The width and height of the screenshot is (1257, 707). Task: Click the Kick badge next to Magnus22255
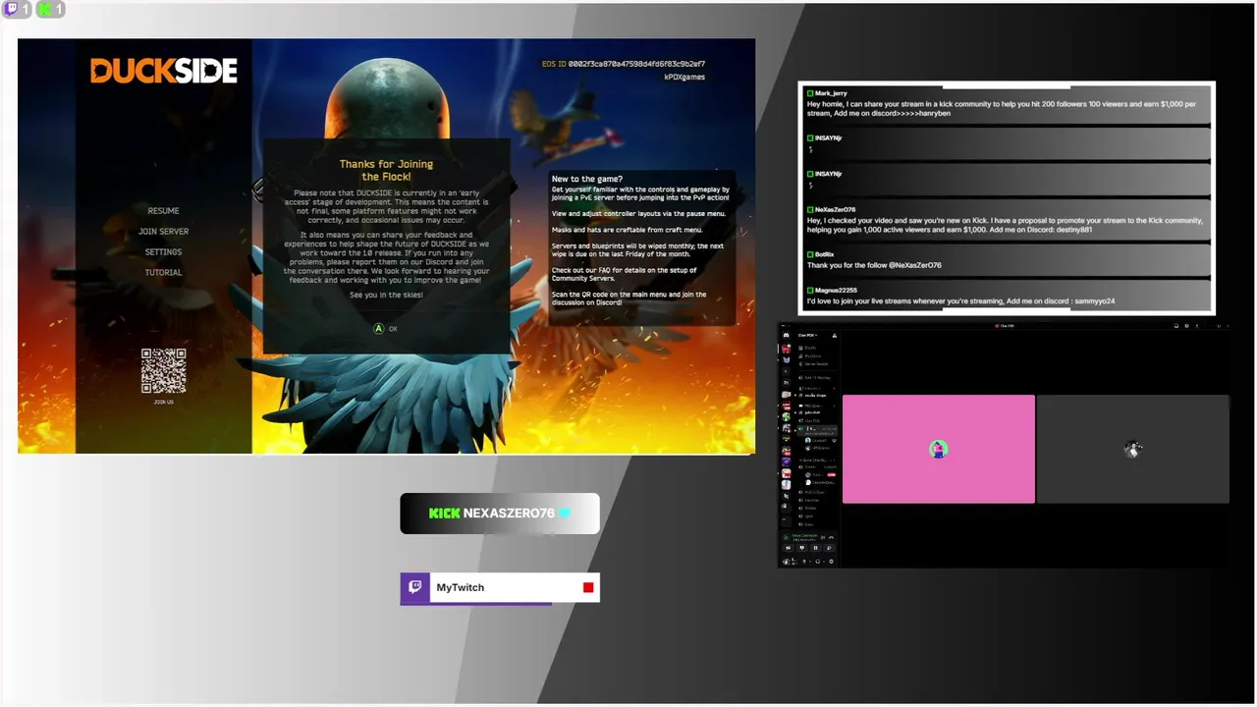click(810, 290)
